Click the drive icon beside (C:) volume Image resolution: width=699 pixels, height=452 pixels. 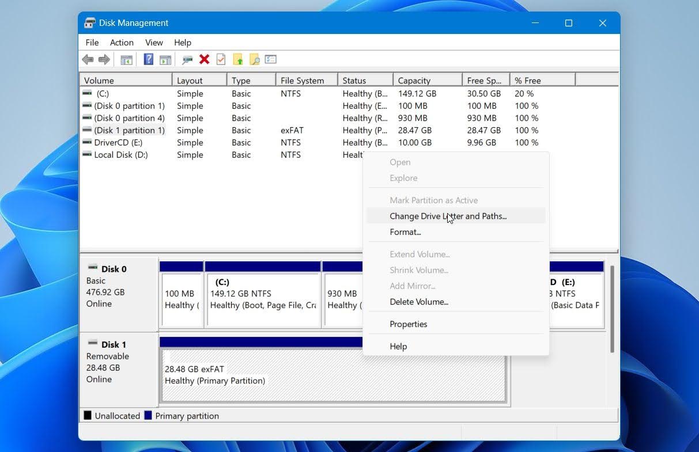87,93
